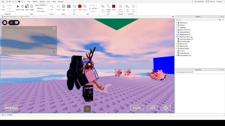Screen dimensions: 225x126
Task: Toggle the in-game mute sound button
Action: [x=165, y=108]
